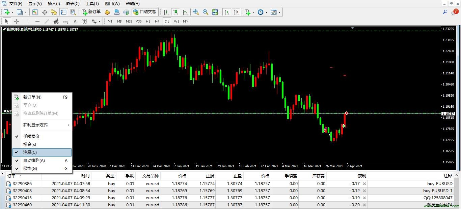Select the trendline drawing tool
This screenshot has width=461, height=209.
tap(47, 21)
